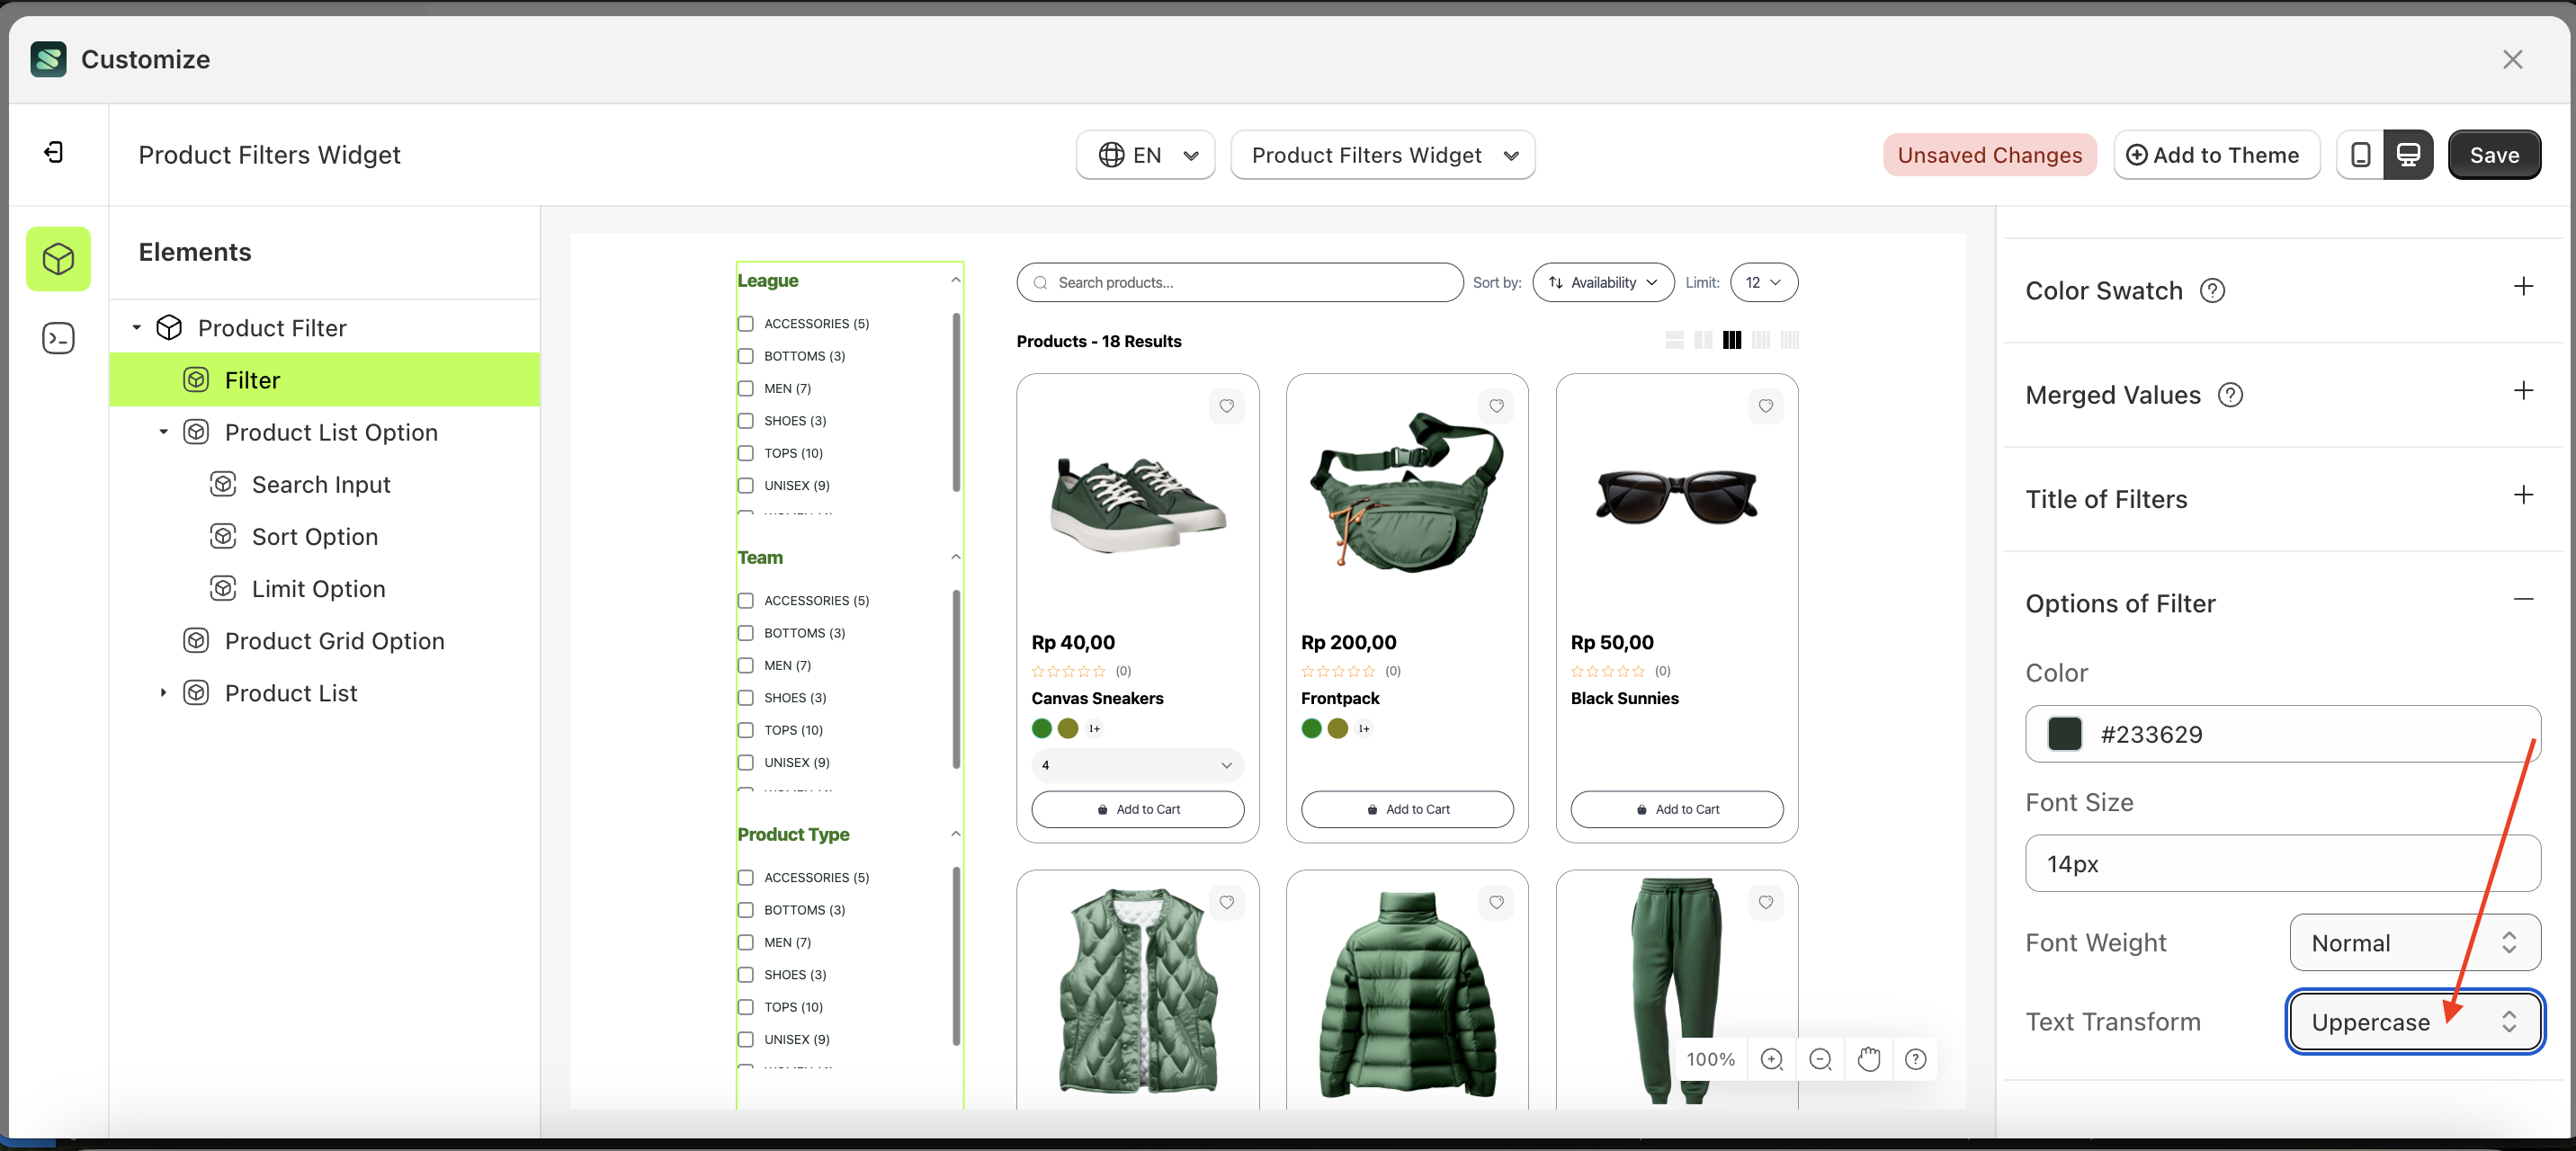Add Canvas Sneakers to wishlist heart

point(1226,406)
